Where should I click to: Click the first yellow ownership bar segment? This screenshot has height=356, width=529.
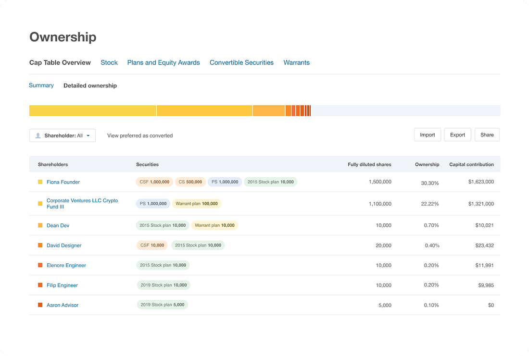click(x=93, y=110)
